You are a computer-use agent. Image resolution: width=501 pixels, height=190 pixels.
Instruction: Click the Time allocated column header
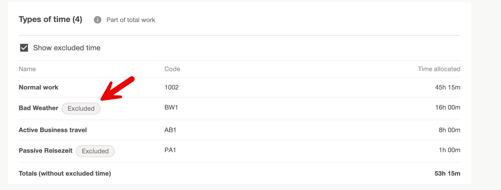click(439, 69)
